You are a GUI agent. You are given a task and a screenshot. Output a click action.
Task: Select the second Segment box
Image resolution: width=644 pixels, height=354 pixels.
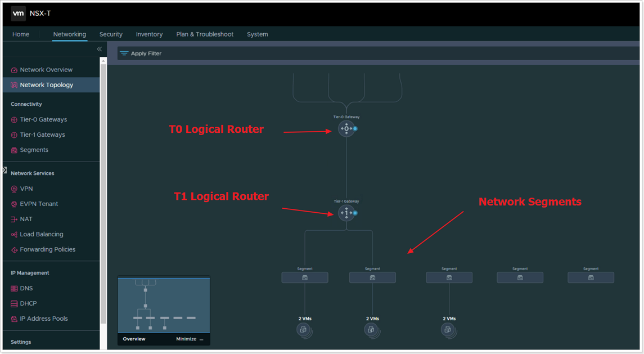tap(372, 277)
